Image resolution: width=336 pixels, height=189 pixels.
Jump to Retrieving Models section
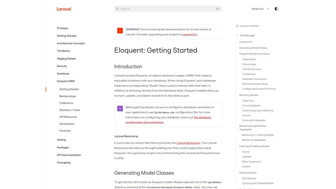[249, 95]
